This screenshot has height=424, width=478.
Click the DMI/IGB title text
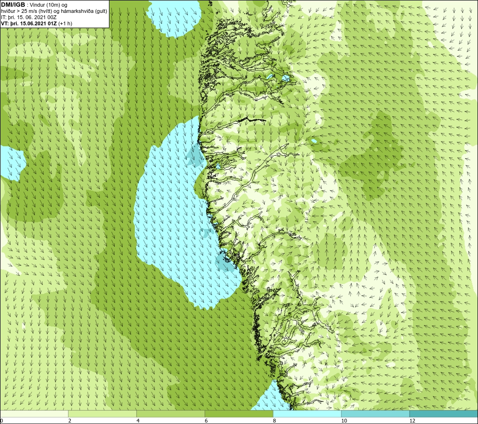click(13, 5)
